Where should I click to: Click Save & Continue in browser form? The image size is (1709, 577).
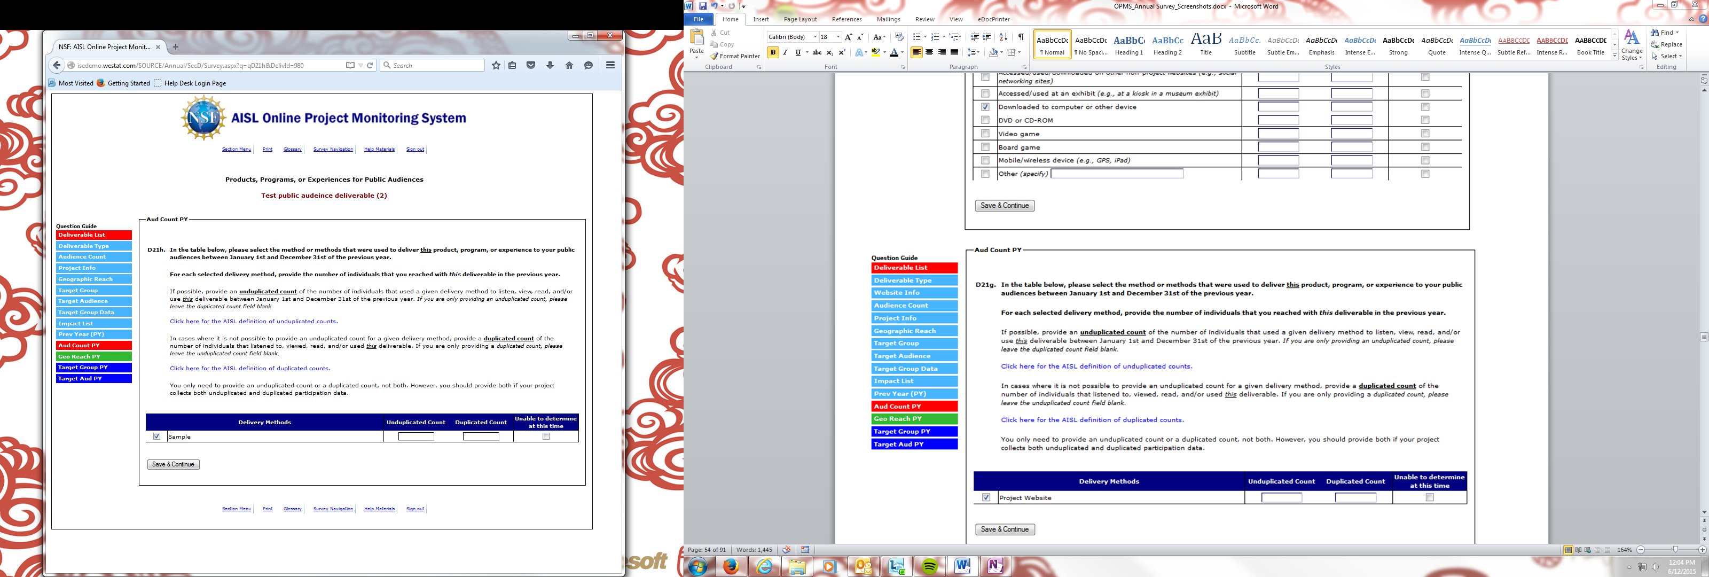173,464
